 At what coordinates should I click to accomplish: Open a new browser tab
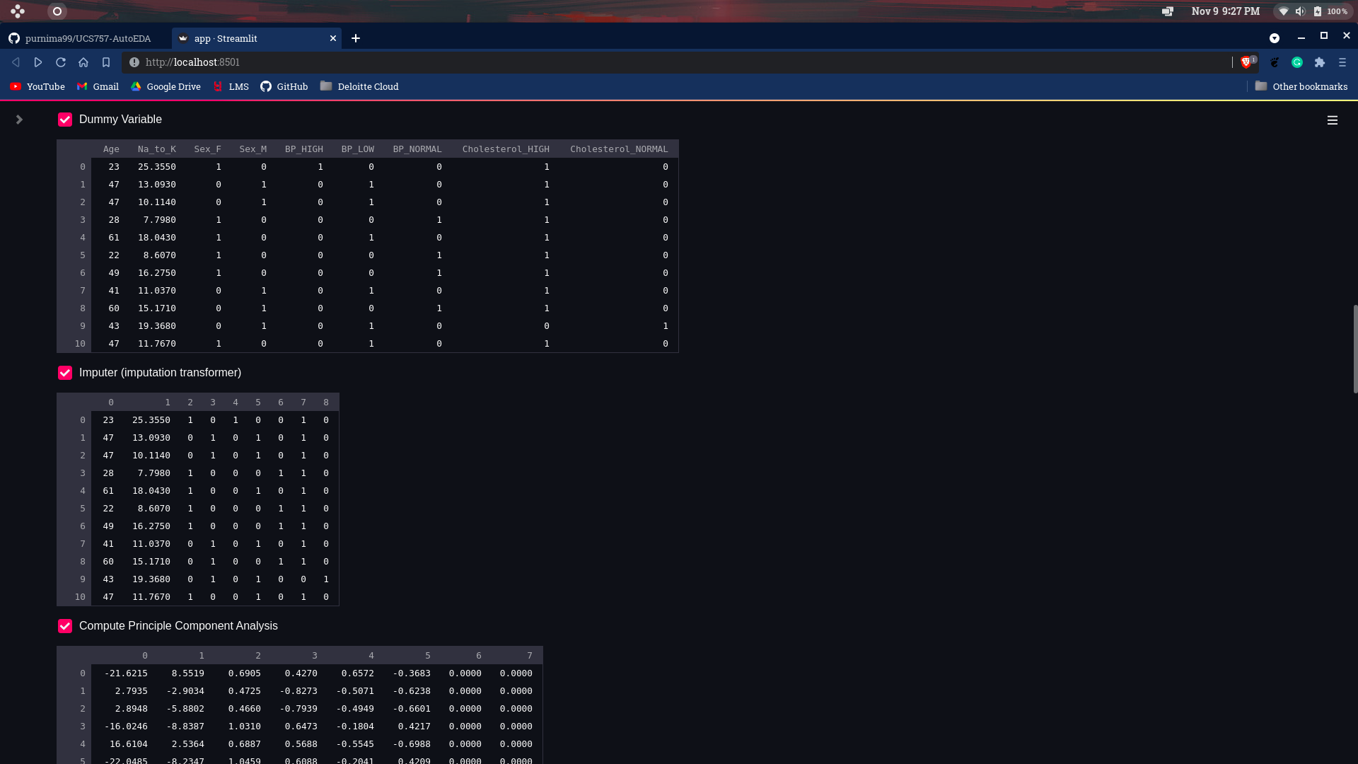coord(356,38)
